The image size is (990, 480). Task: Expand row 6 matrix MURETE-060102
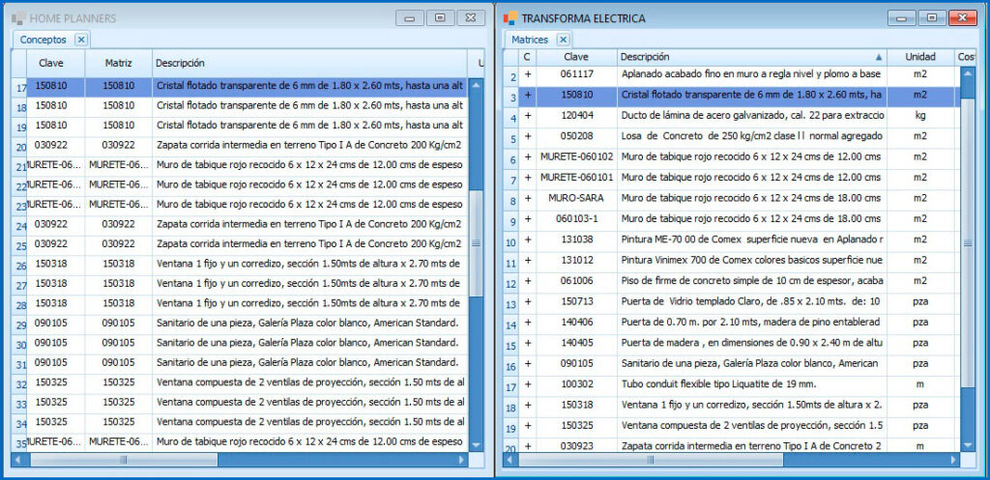coord(527,157)
